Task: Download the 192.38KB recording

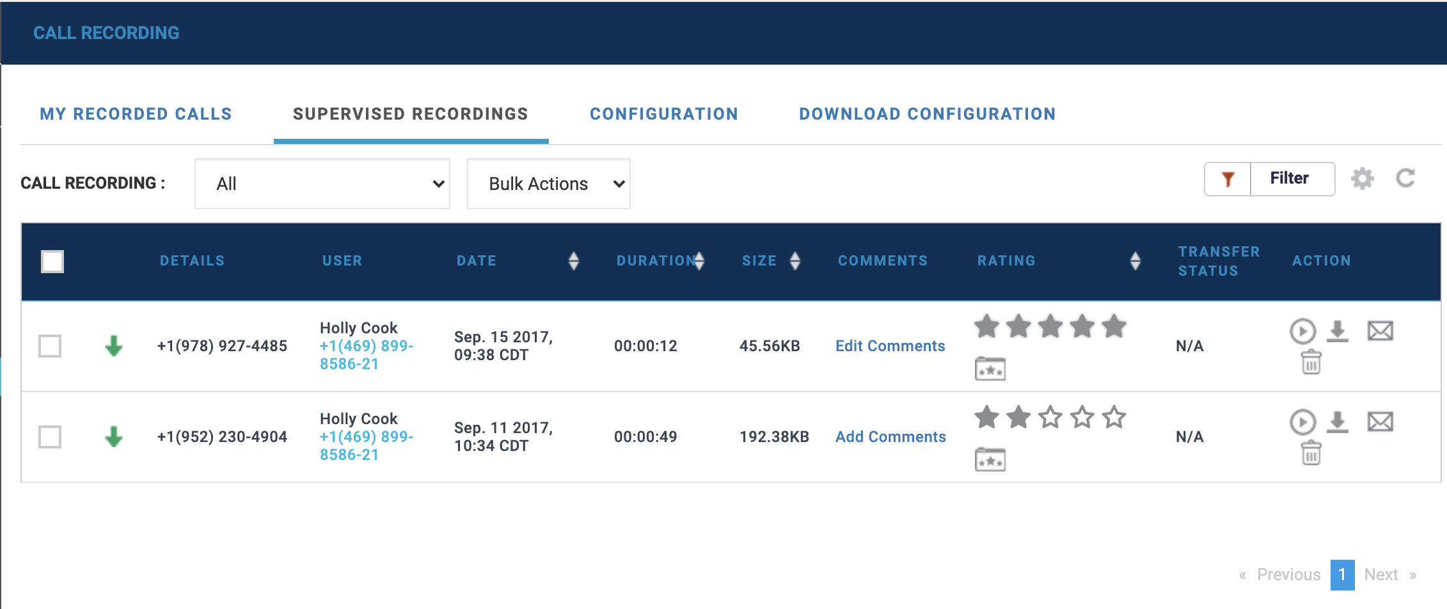Action: pyautogui.click(x=1337, y=422)
